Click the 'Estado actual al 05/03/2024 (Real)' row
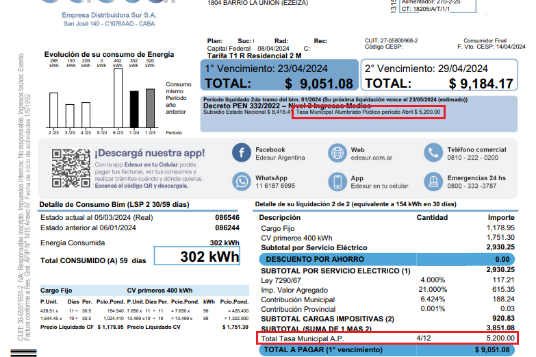This screenshot has height=357, width=536. pos(140,218)
